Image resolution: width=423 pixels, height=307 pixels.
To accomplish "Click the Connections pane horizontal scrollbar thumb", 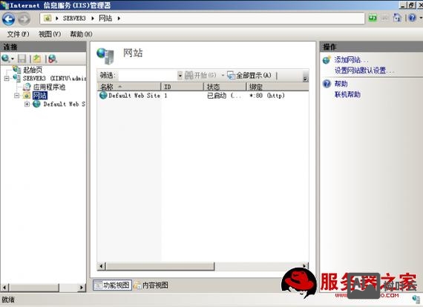I will 34,288.
